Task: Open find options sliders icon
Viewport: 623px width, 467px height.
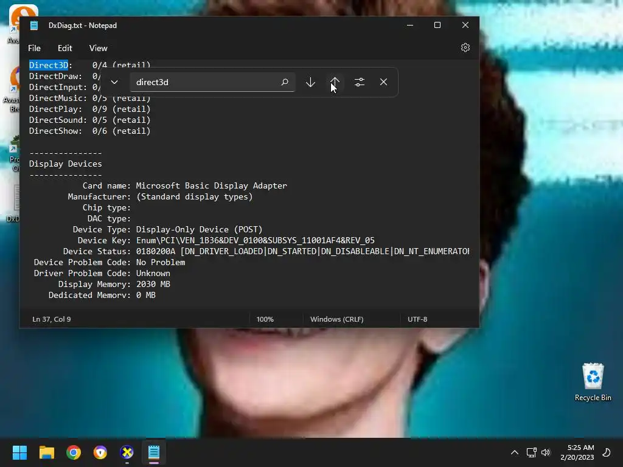Action: coord(359,82)
